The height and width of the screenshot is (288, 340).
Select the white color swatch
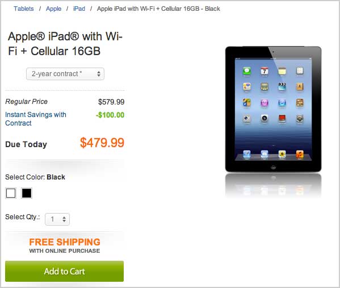[11, 193]
